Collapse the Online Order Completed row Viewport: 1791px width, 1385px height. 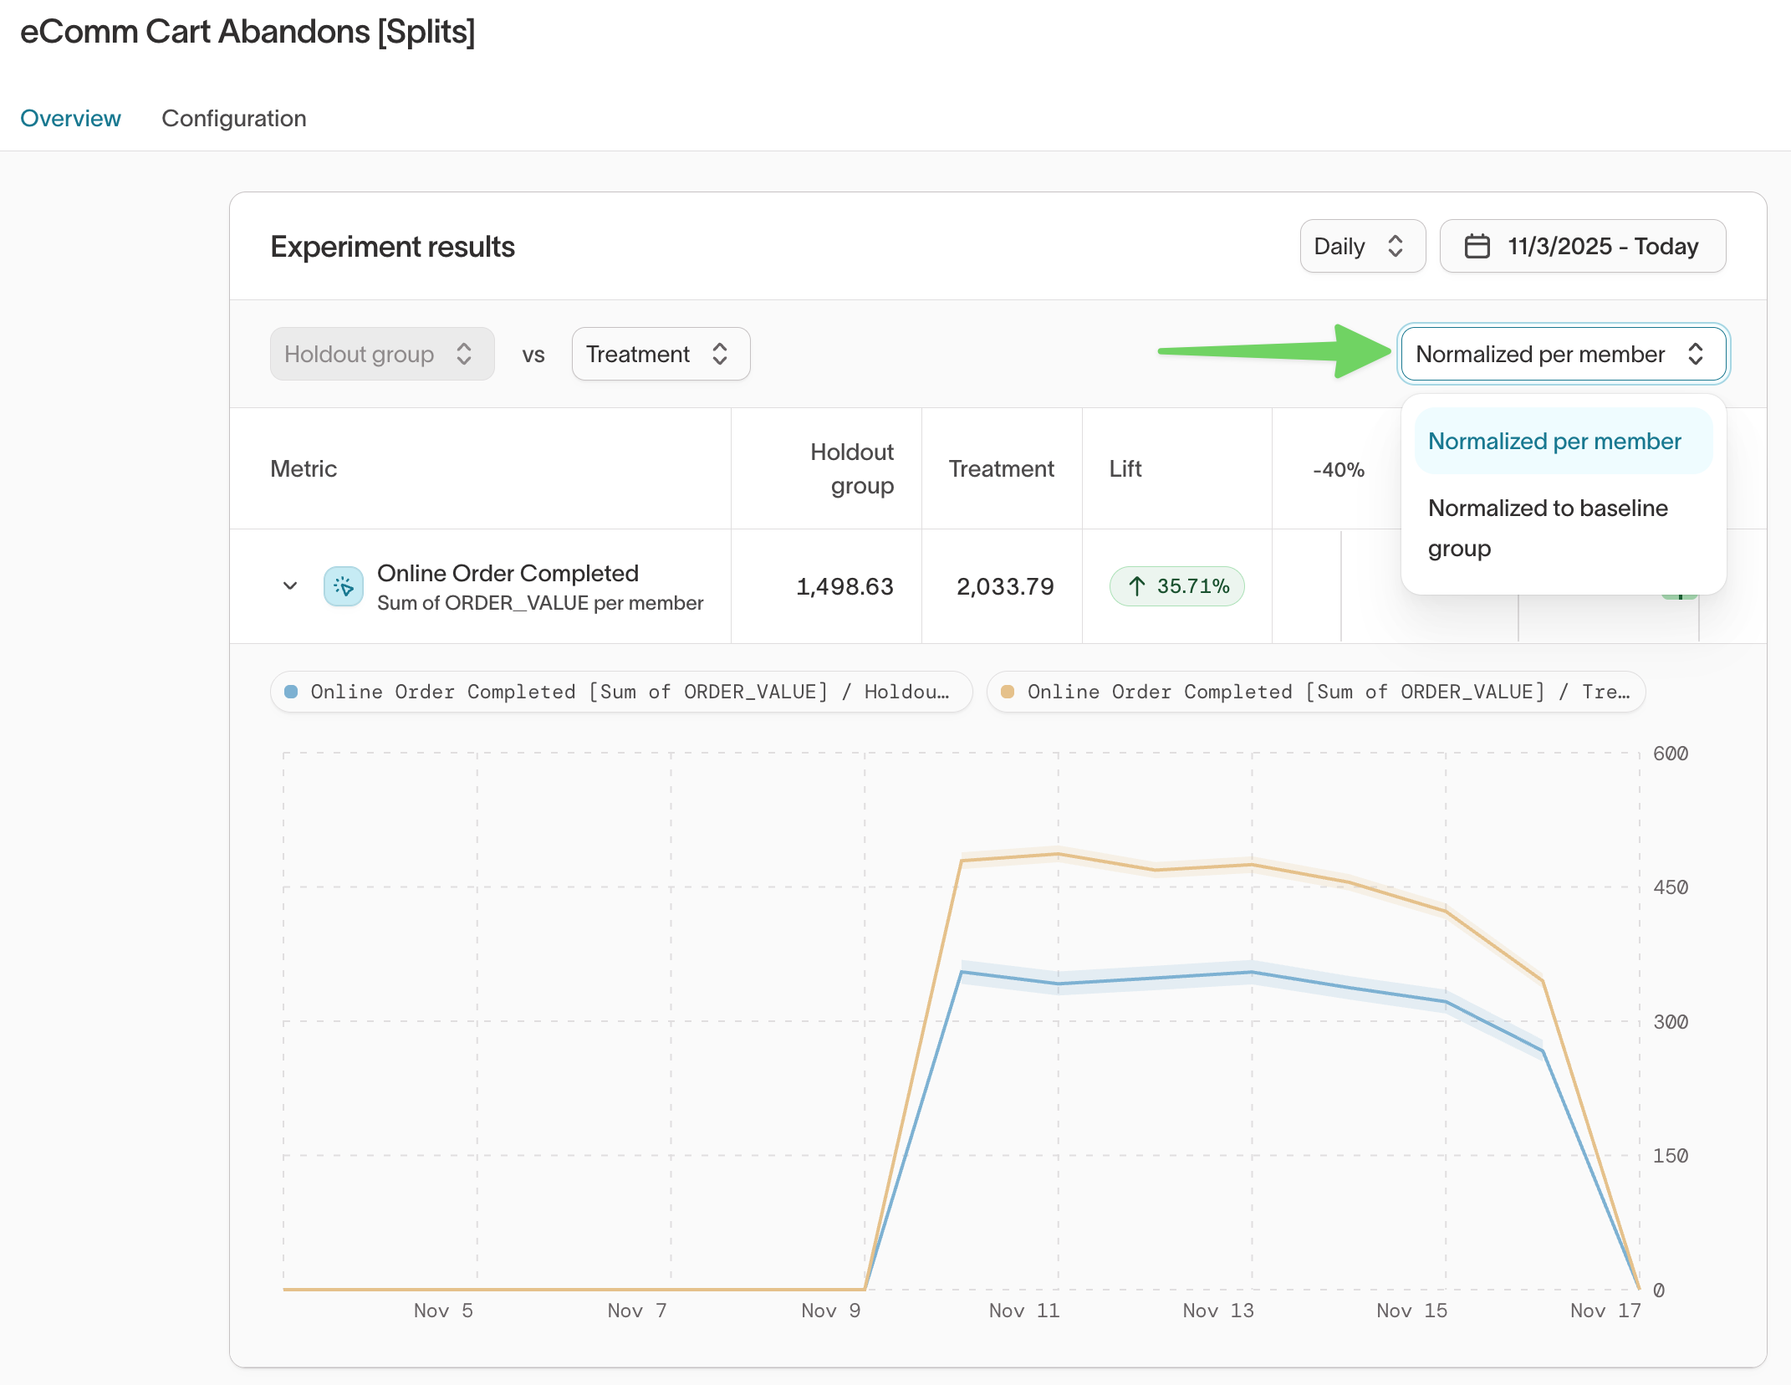(290, 585)
